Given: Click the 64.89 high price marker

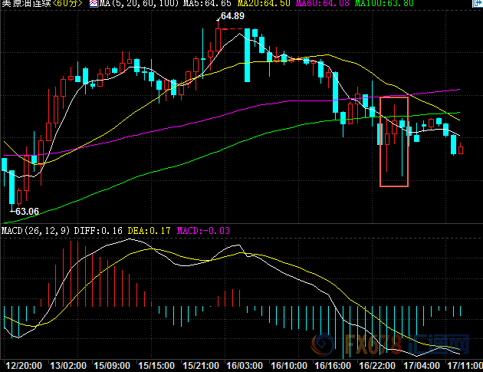Looking at the screenshot, I should (x=232, y=16).
